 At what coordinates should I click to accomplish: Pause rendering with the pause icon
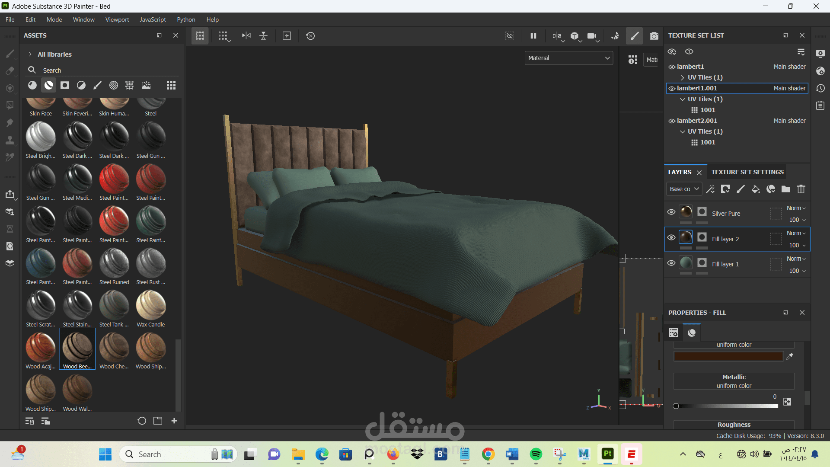[x=533, y=36]
